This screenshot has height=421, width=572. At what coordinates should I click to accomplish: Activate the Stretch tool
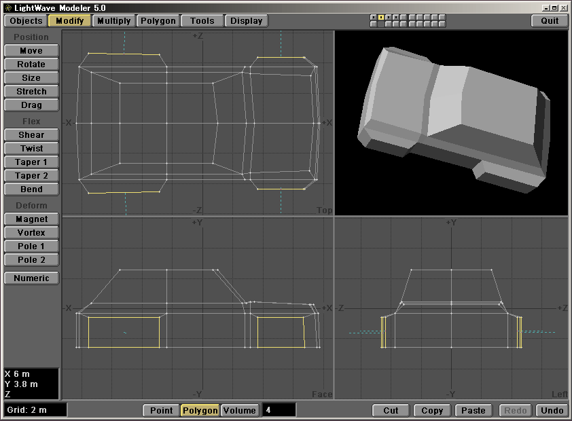point(31,92)
